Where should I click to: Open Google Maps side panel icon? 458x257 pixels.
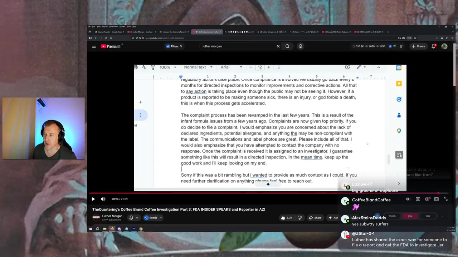(399, 131)
